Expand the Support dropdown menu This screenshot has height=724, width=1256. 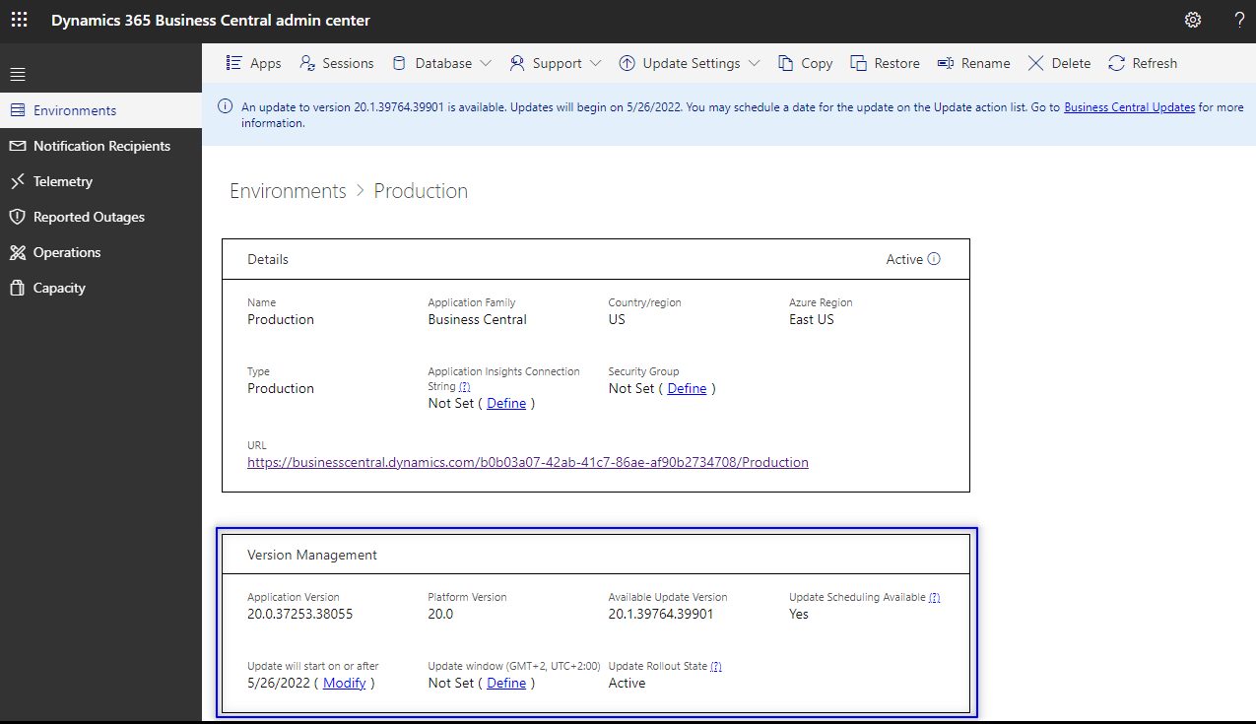pos(555,62)
